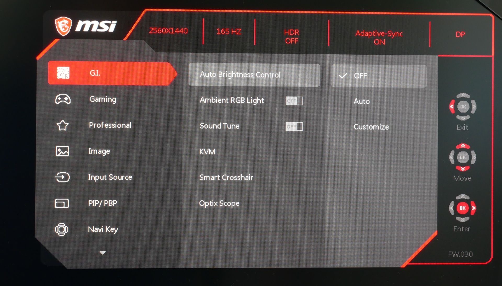502x286 pixels.
Task: Click the Enter OK key icon
Action: (462, 208)
